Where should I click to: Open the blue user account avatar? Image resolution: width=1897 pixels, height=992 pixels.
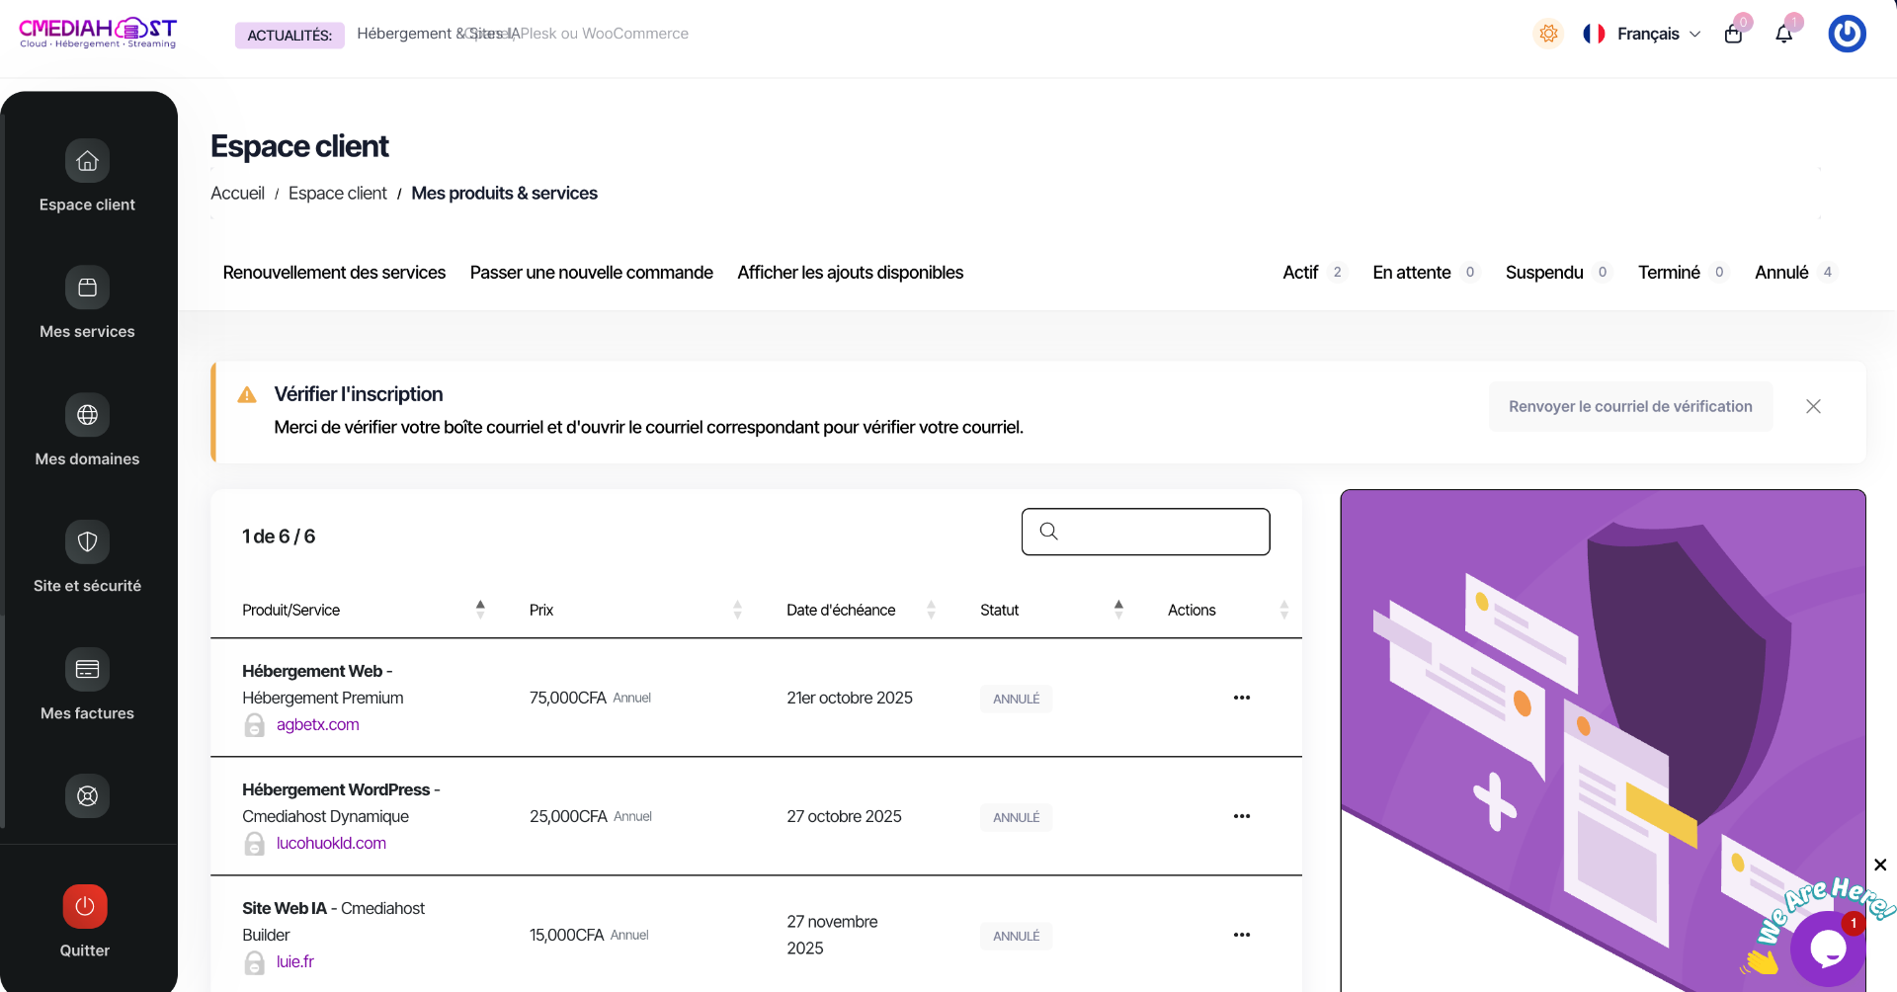pos(1847,34)
